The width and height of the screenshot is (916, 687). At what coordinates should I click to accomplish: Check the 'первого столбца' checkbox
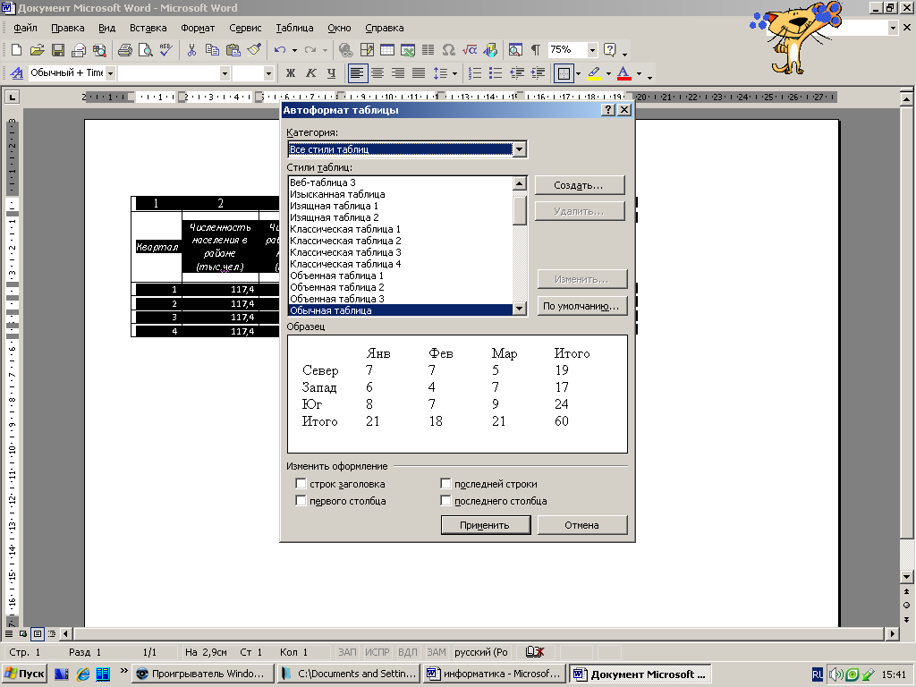301,501
